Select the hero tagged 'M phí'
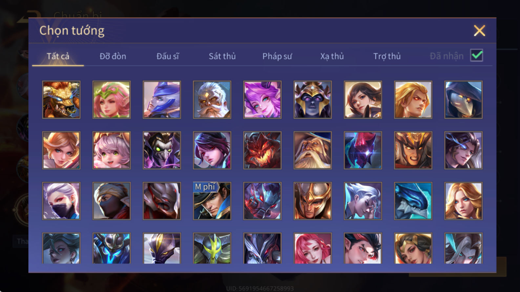The height and width of the screenshot is (292, 520). tap(212, 201)
